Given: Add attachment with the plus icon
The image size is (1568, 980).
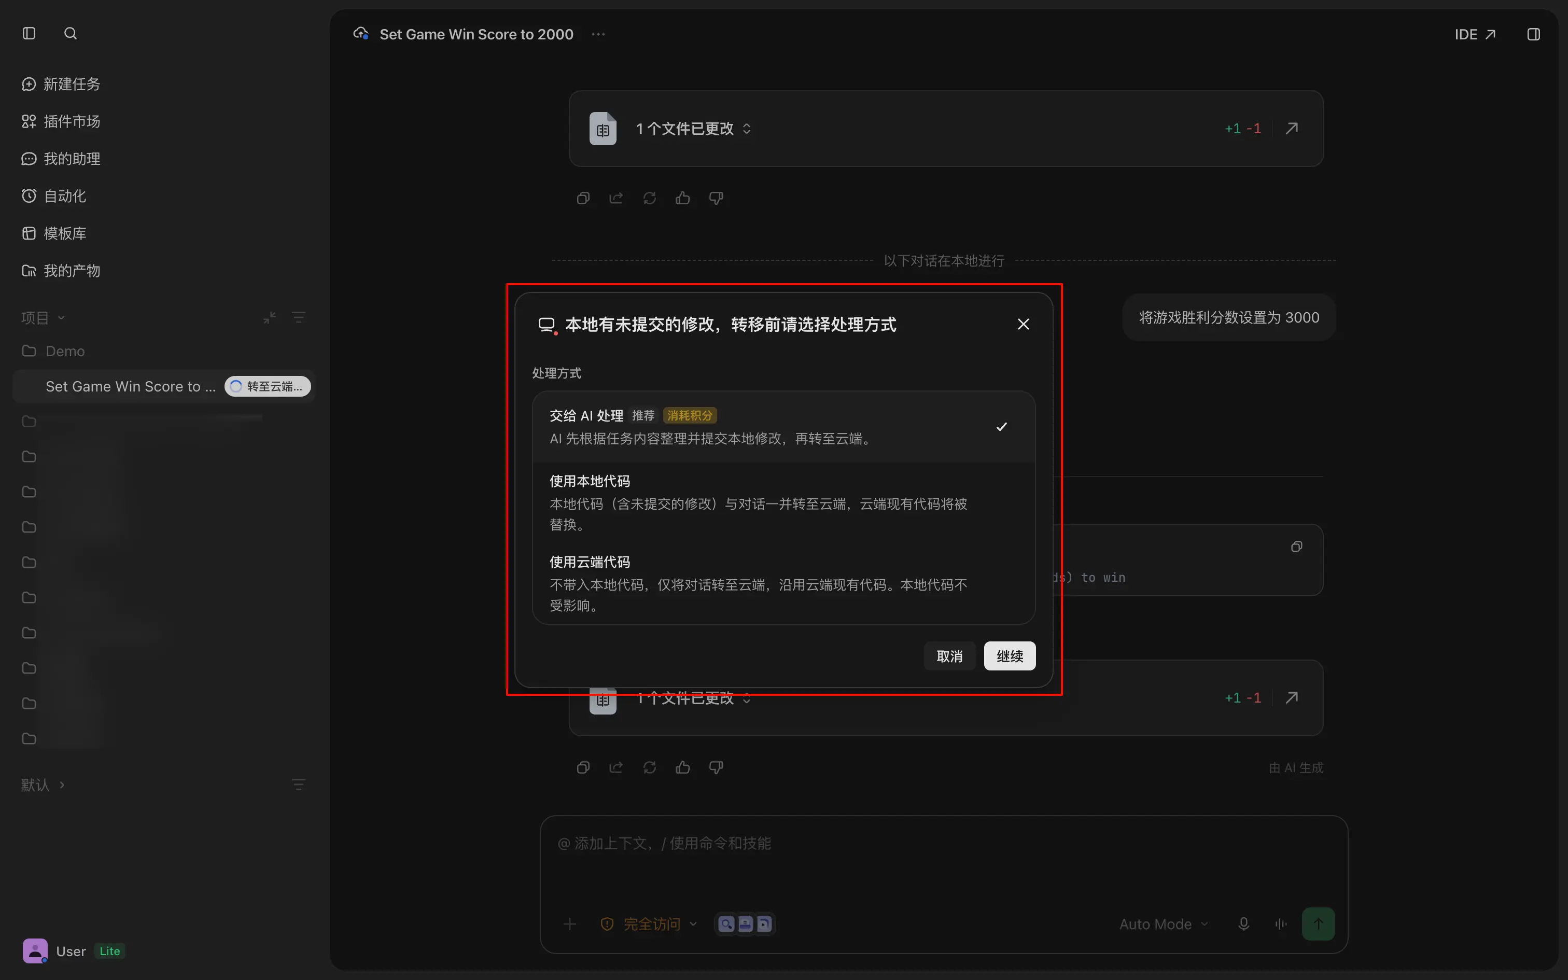Looking at the screenshot, I should pyautogui.click(x=569, y=923).
